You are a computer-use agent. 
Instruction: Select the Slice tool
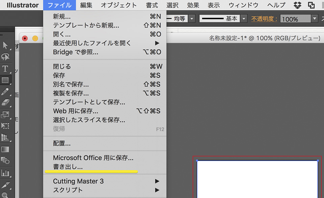(x=5, y=185)
